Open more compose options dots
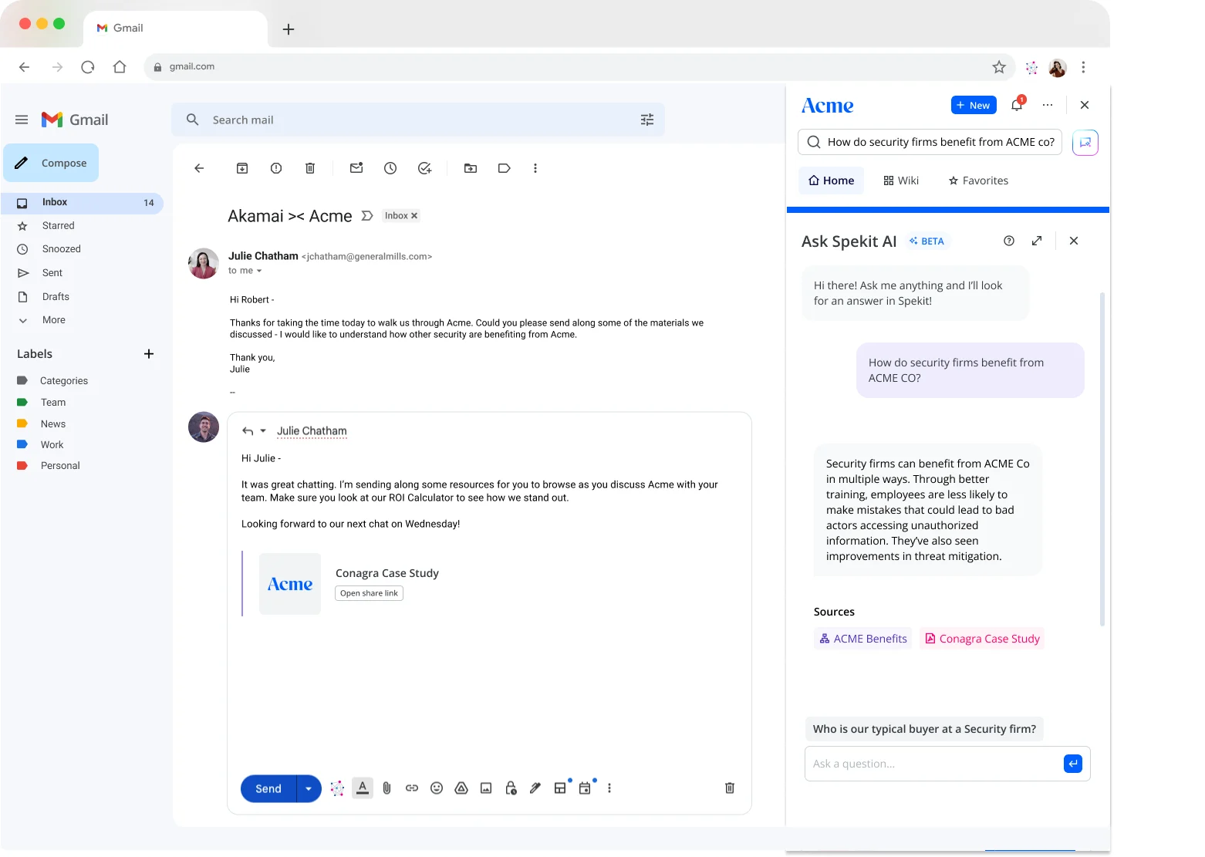Screen dimensions: 1205x857 tap(609, 788)
